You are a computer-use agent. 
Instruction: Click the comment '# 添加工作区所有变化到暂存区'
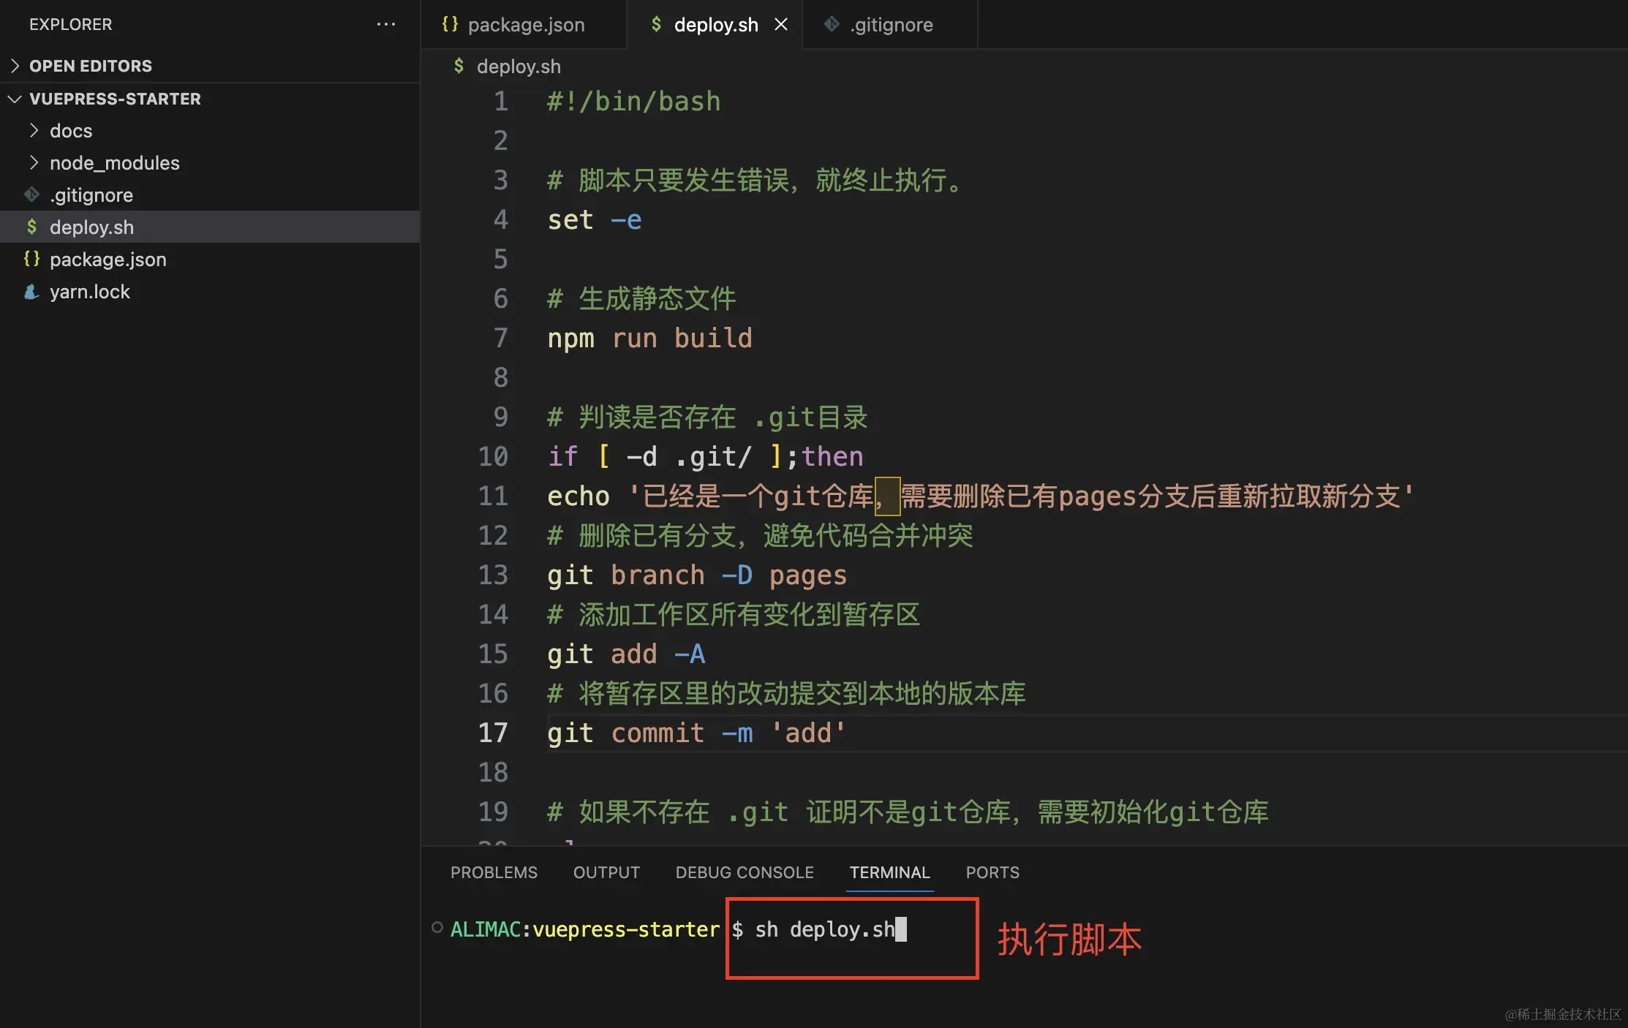point(734,614)
